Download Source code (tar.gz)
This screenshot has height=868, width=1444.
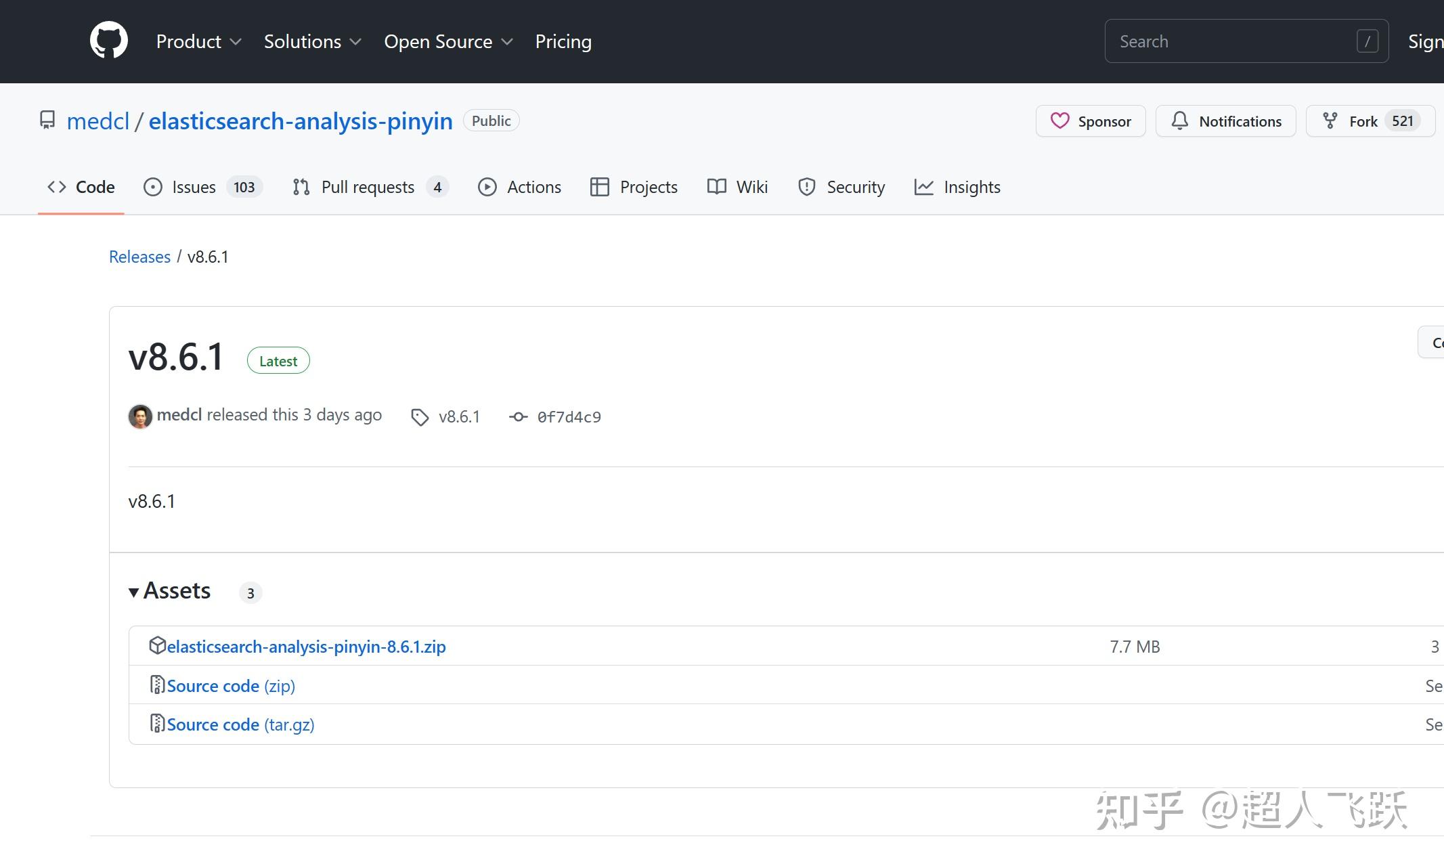(240, 724)
